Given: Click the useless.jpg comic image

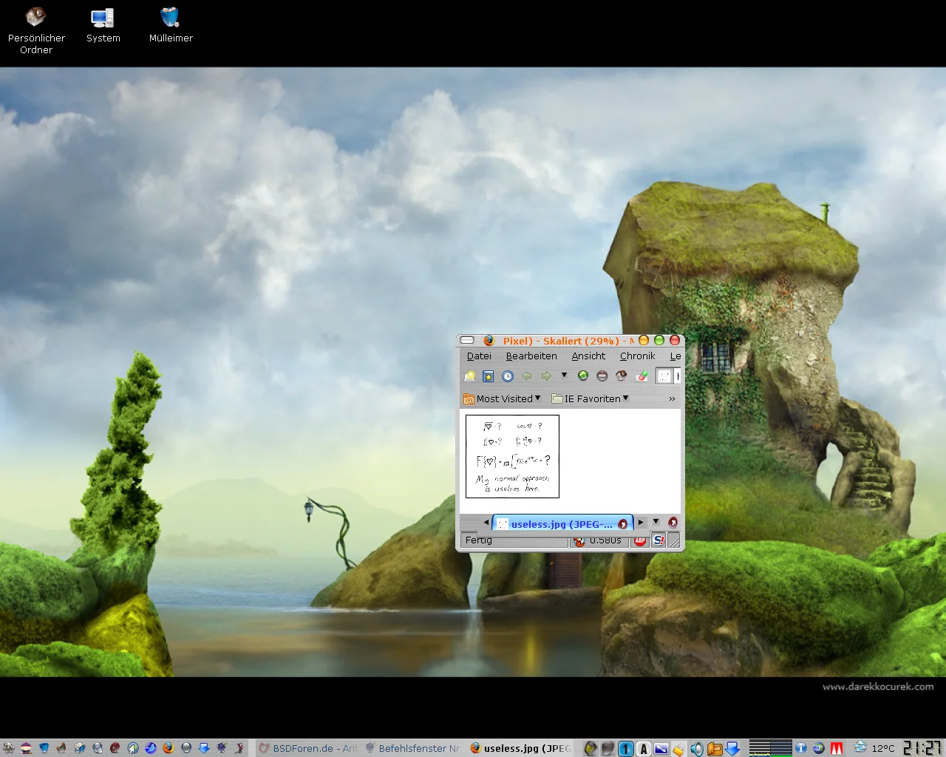Looking at the screenshot, I should coord(512,456).
